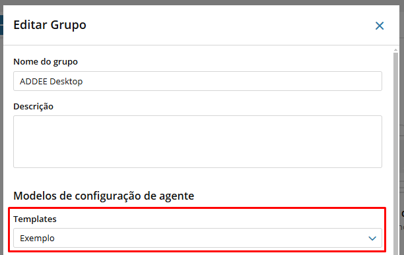
Task: Click the Nome do grupo label
Action: tap(46, 62)
